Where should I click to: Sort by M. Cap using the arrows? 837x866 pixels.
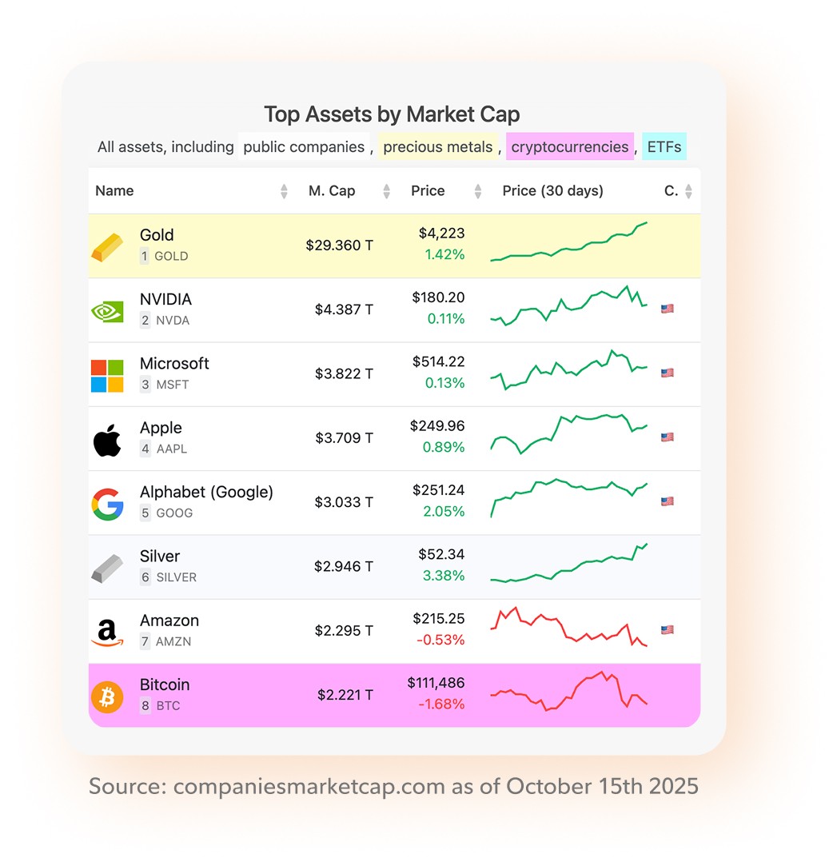(386, 191)
